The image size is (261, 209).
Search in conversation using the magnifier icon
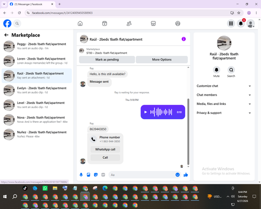(x=231, y=70)
